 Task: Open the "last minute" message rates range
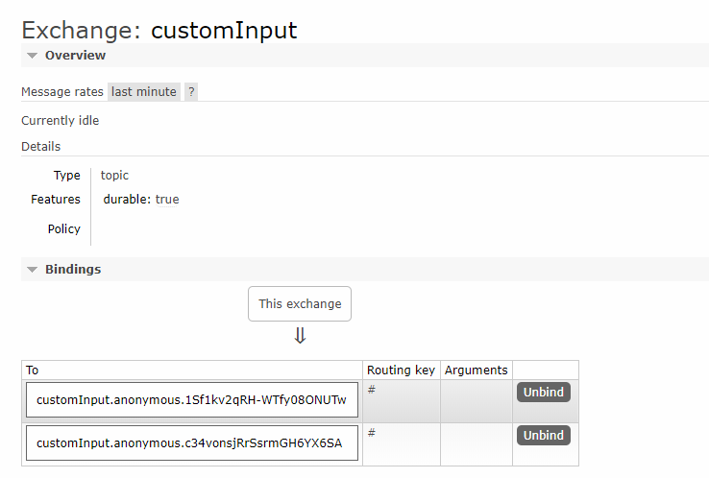(x=144, y=92)
